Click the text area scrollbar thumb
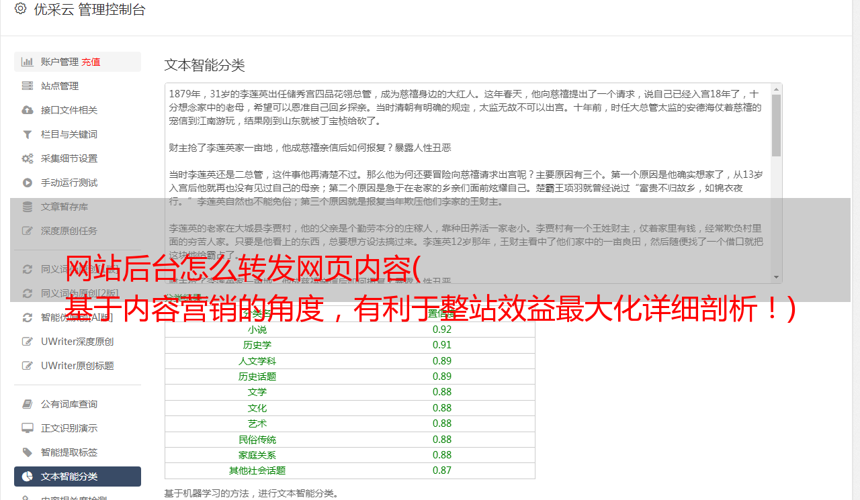The height and width of the screenshot is (500, 860). [x=776, y=125]
